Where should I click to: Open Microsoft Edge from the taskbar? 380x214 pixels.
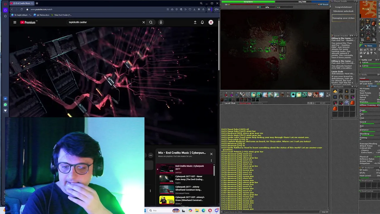[x=203, y=210]
